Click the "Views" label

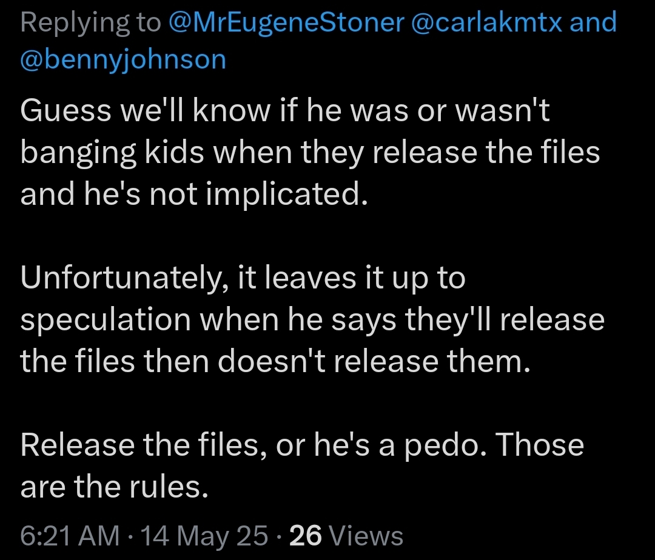point(366,536)
